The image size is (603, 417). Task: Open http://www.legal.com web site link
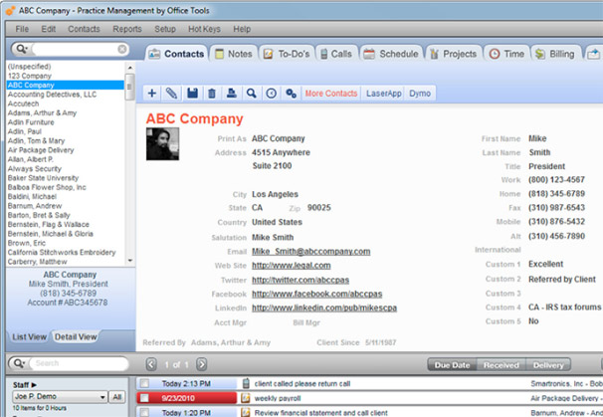click(x=292, y=265)
